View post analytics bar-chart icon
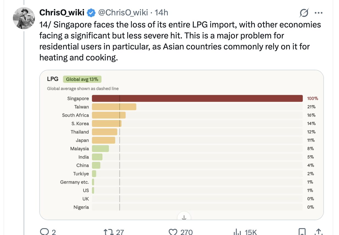Viewport: 339px width, 235px height. click(237, 232)
